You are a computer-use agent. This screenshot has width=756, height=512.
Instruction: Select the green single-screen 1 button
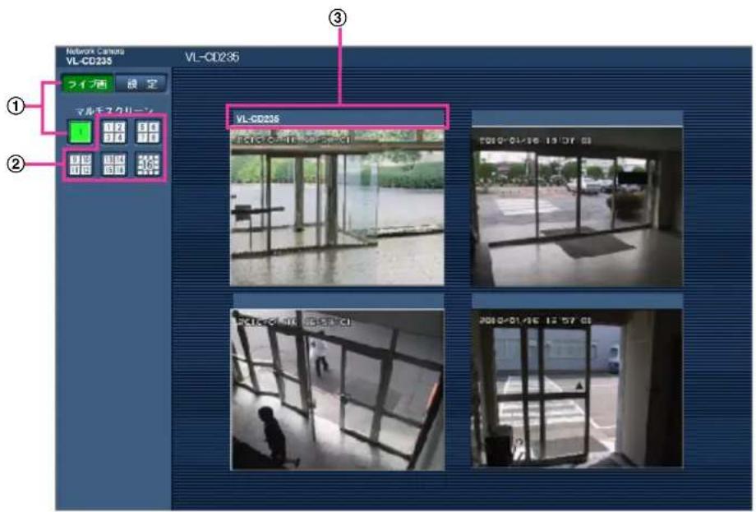[80, 131]
